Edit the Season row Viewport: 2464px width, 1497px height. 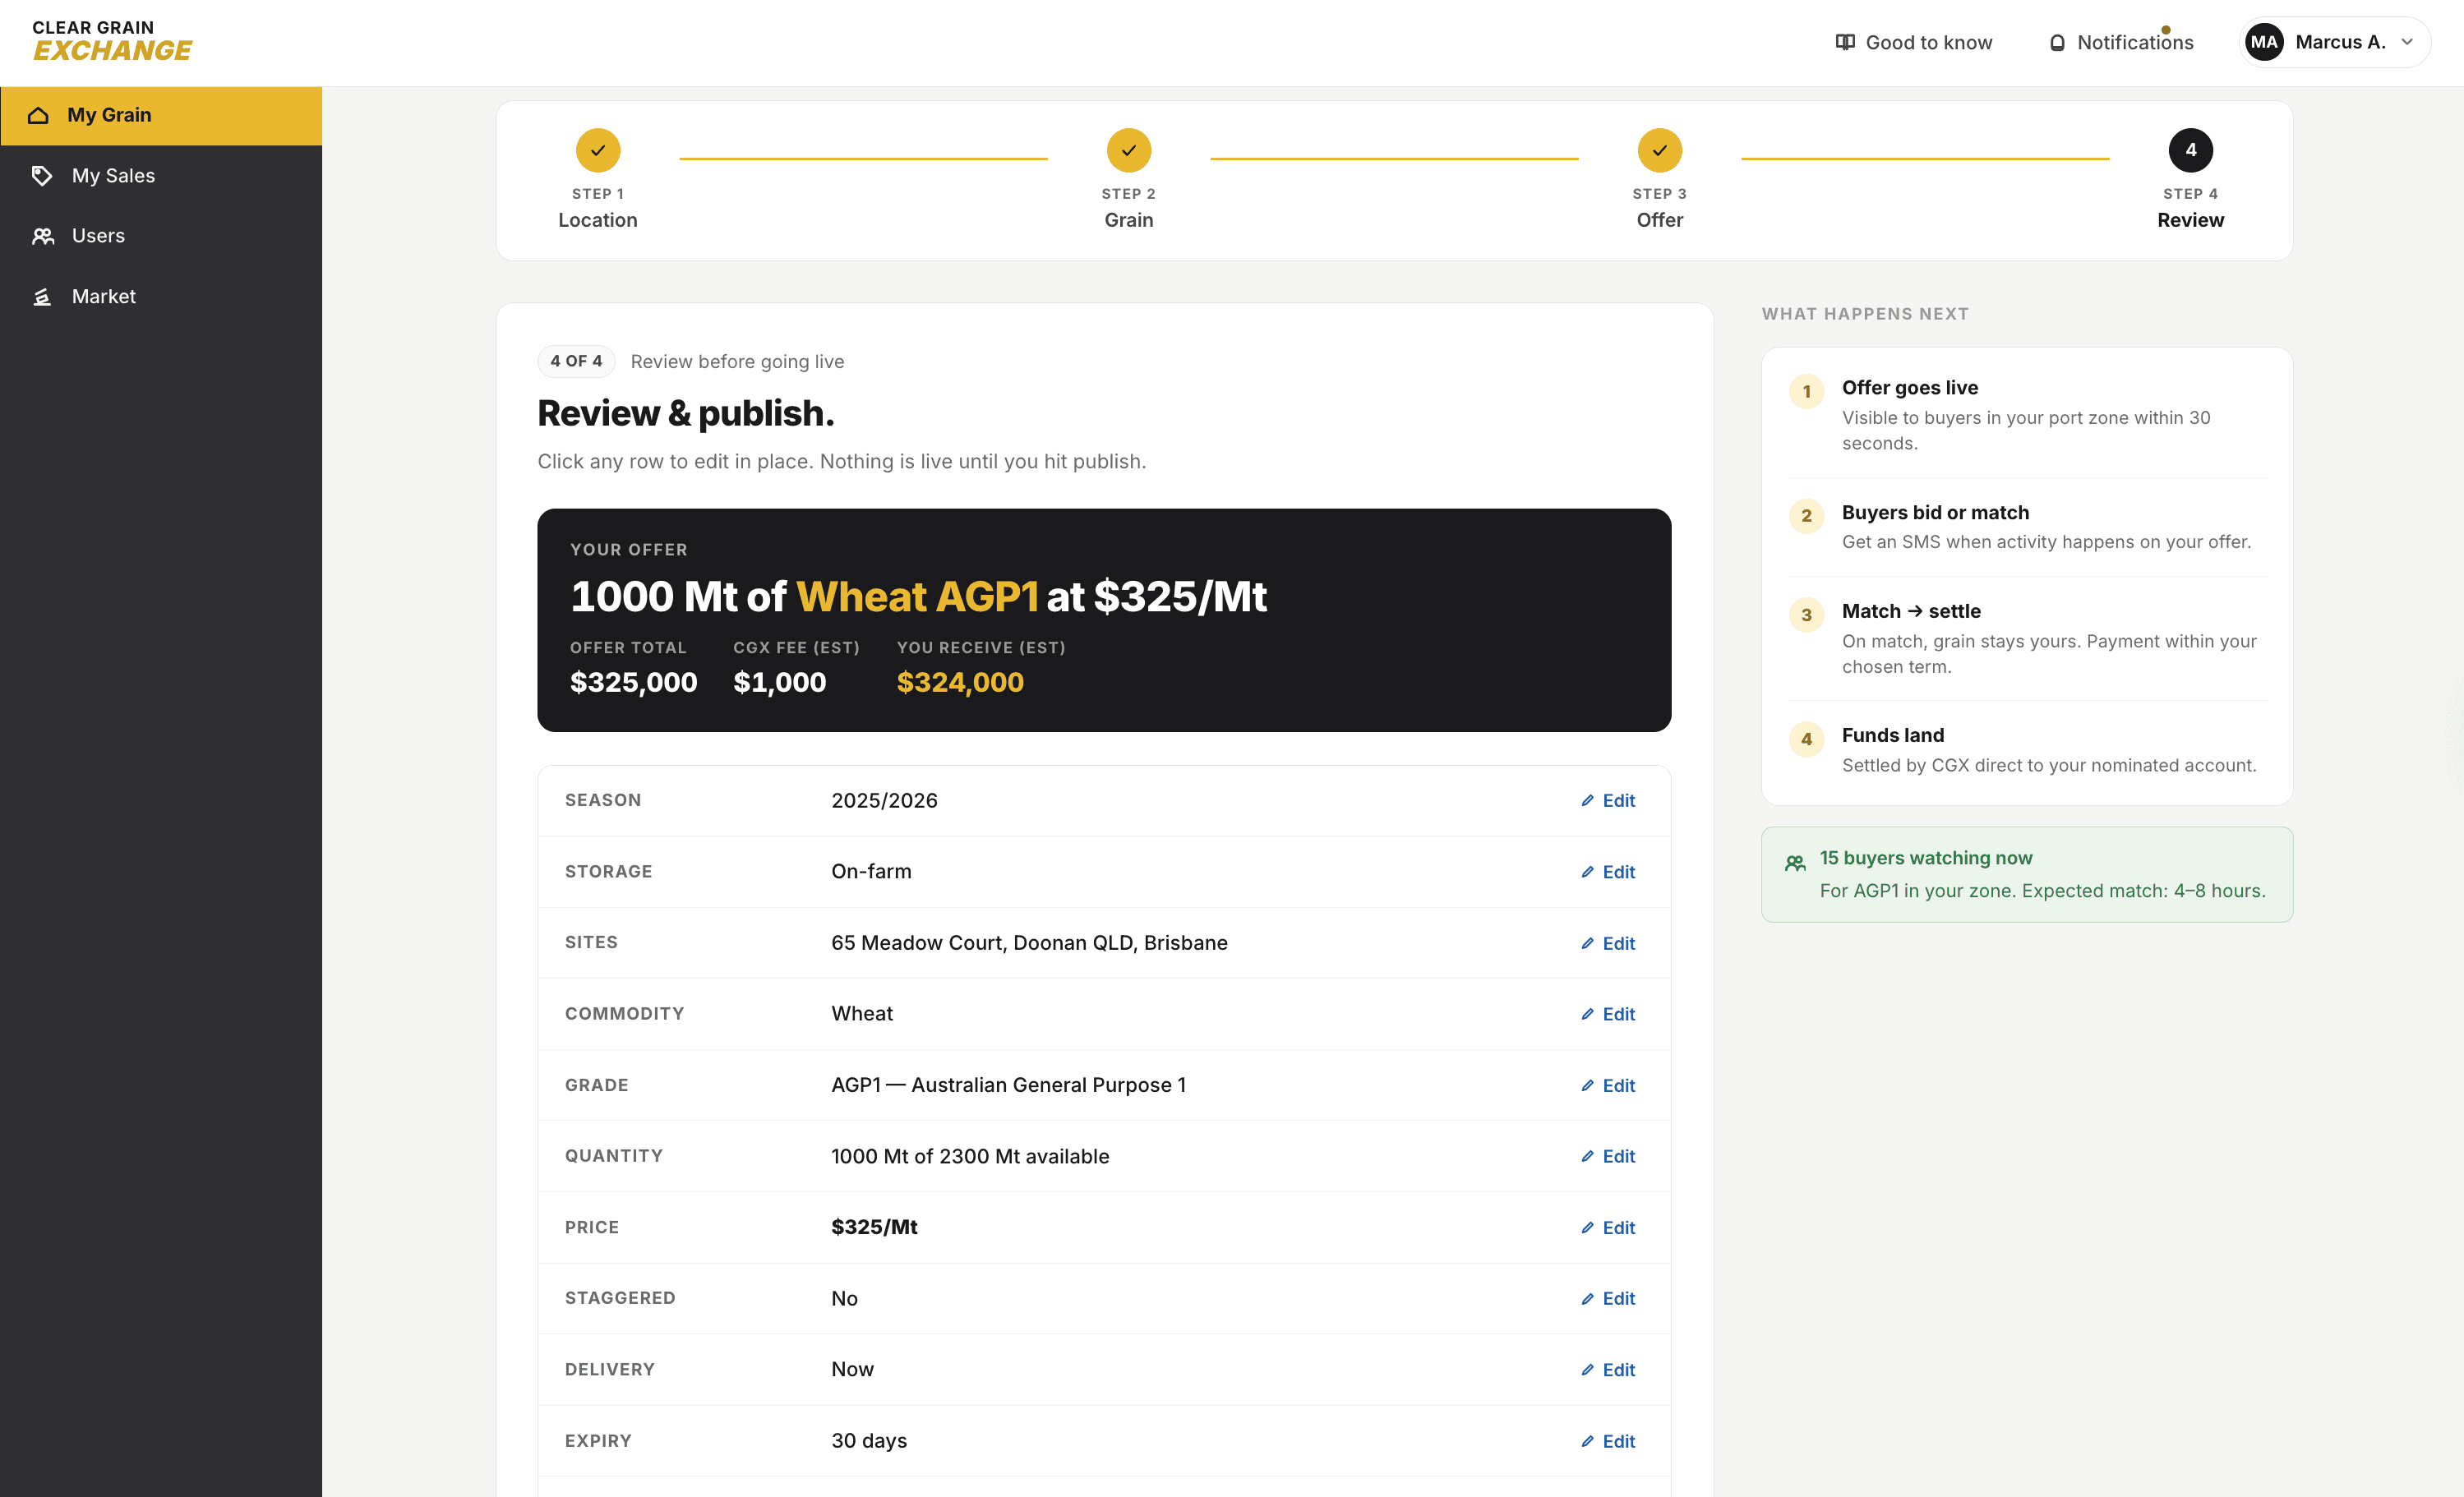(x=1607, y=800)
